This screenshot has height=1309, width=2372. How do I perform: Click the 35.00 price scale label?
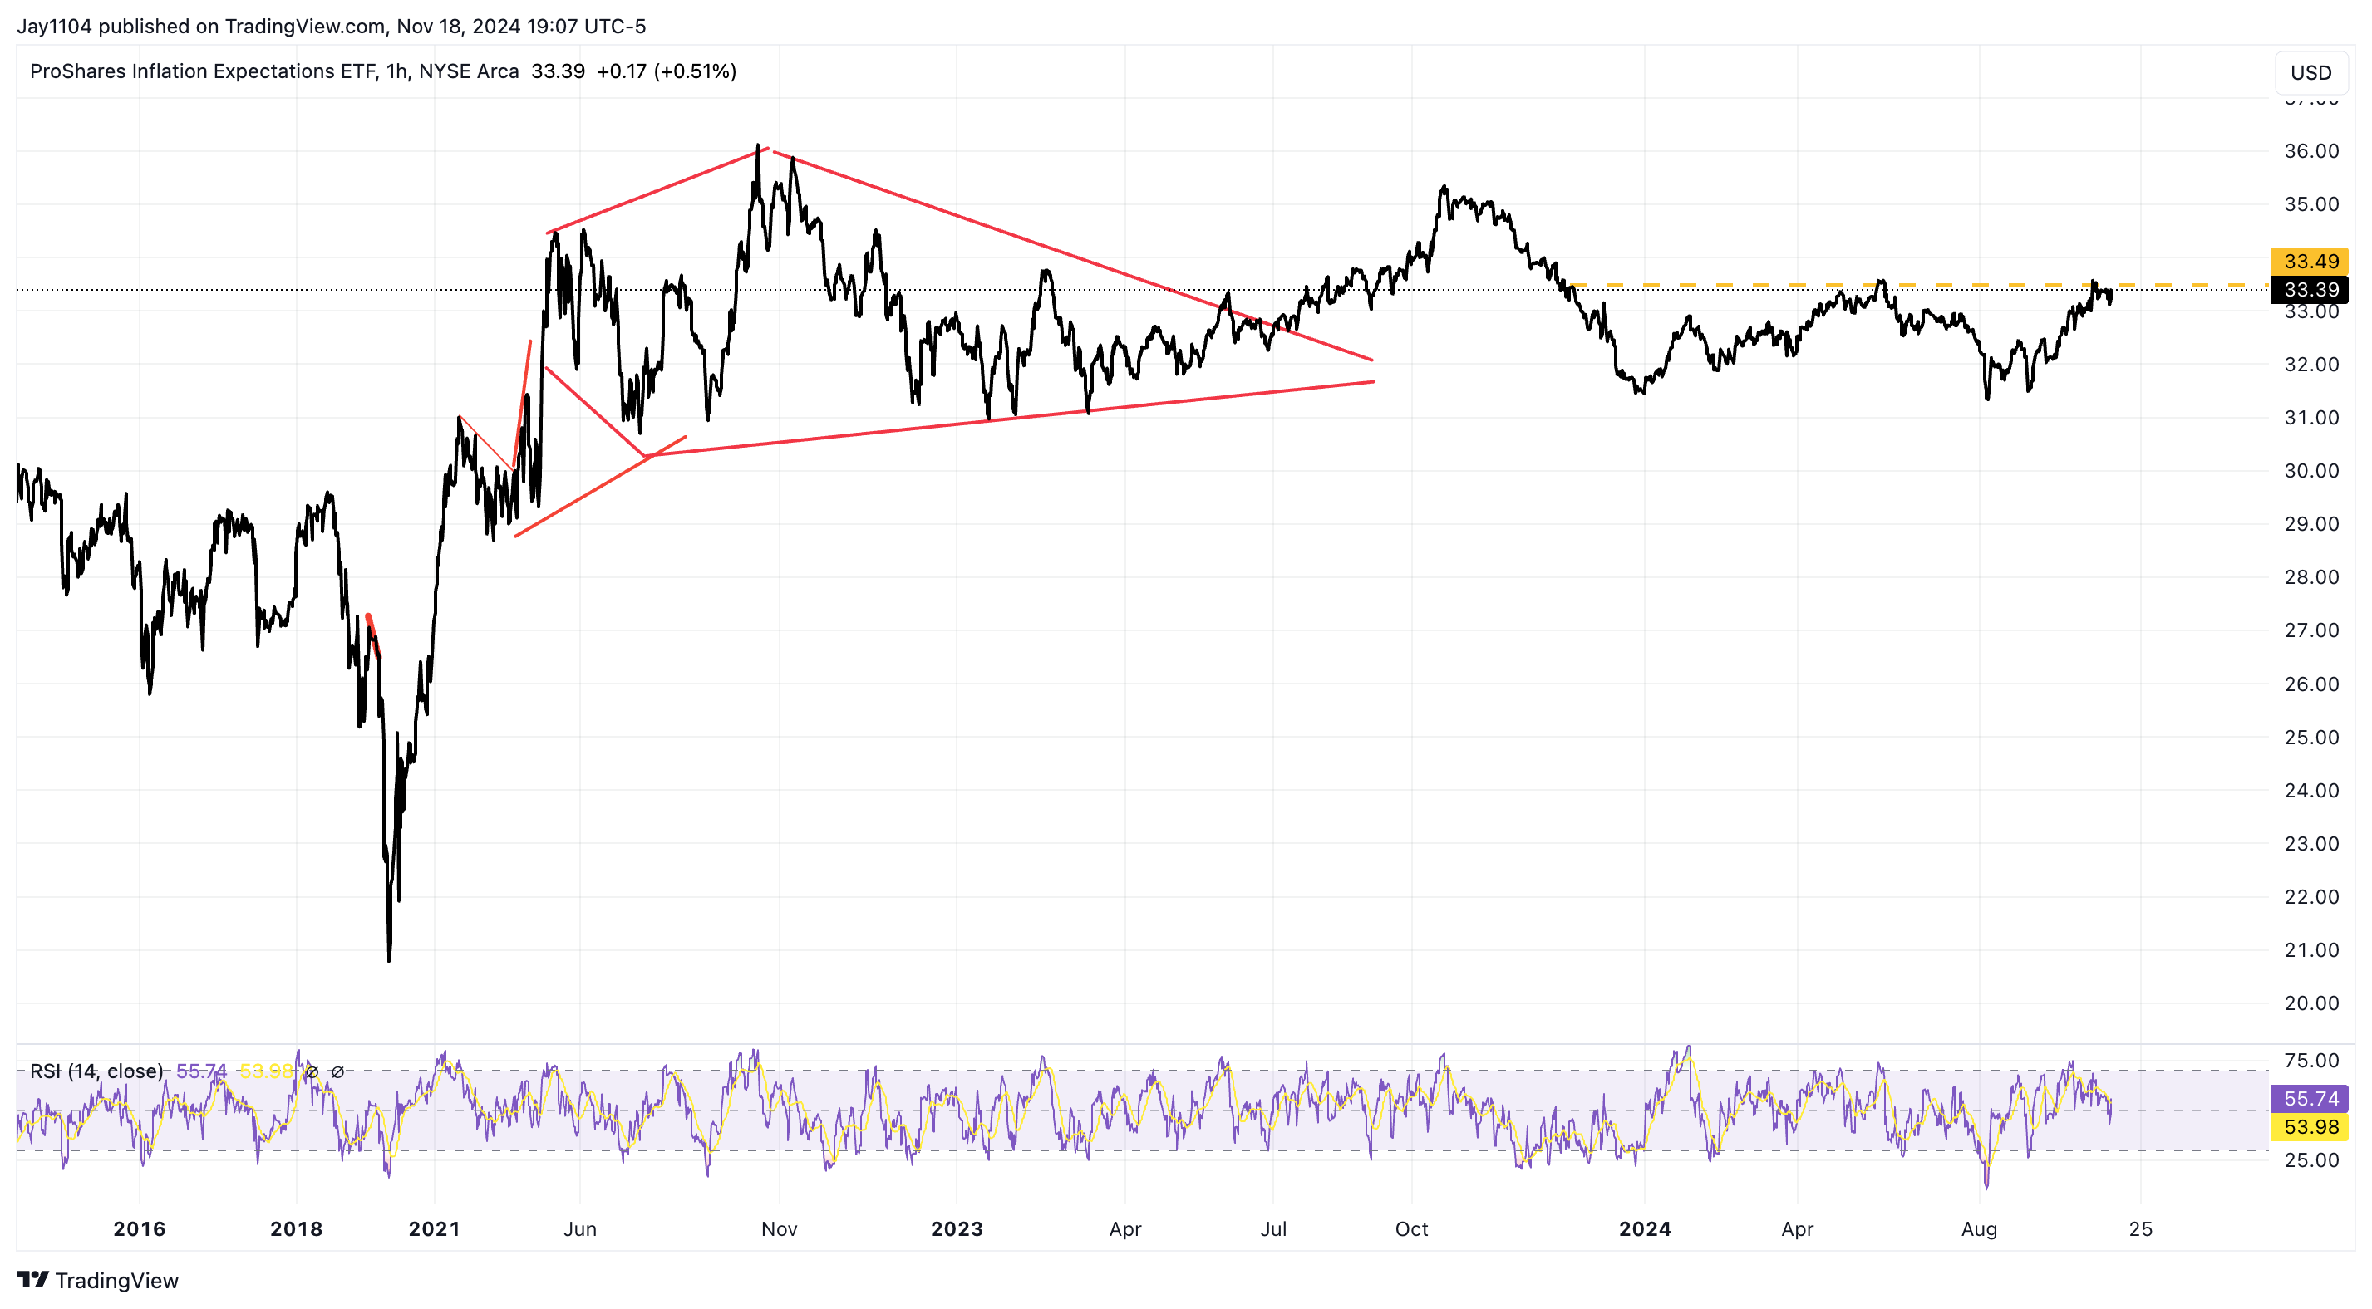pyautogui.click(x=2311, y=204)
